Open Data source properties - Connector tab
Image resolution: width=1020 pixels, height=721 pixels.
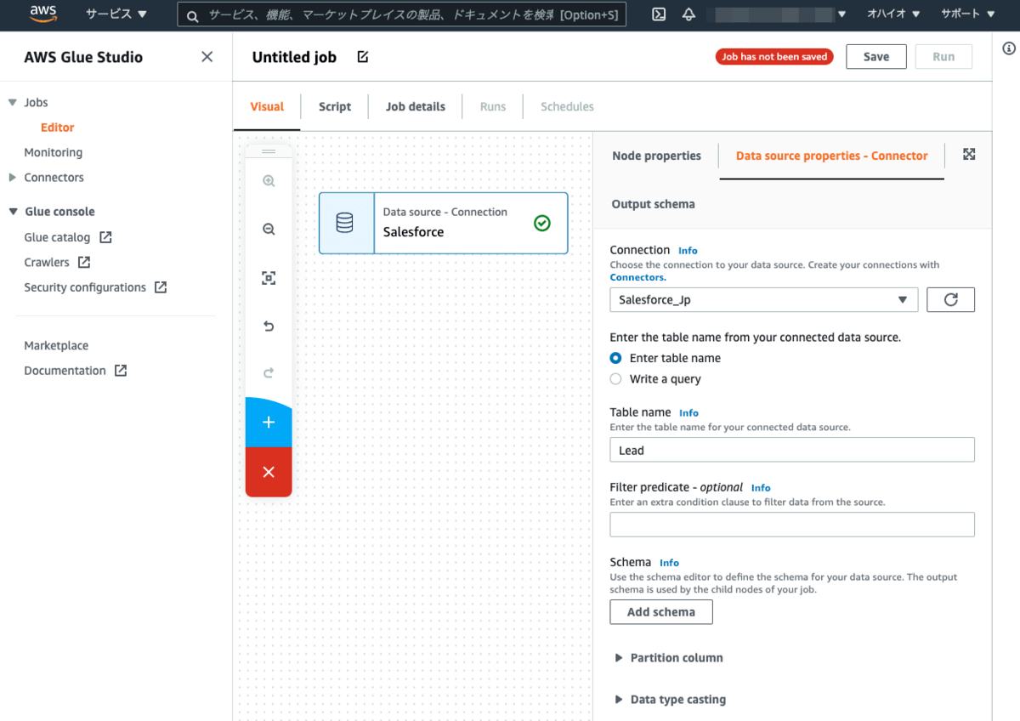click(832, 156)
